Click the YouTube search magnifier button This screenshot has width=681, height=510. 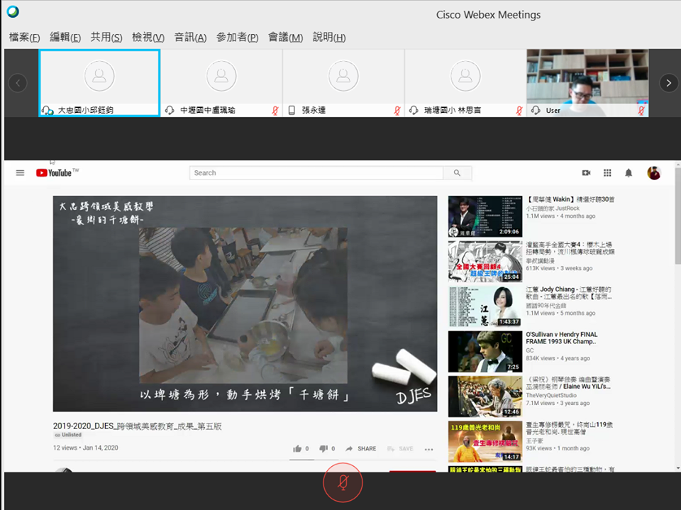pyautogui.click(x=458, y=173)
